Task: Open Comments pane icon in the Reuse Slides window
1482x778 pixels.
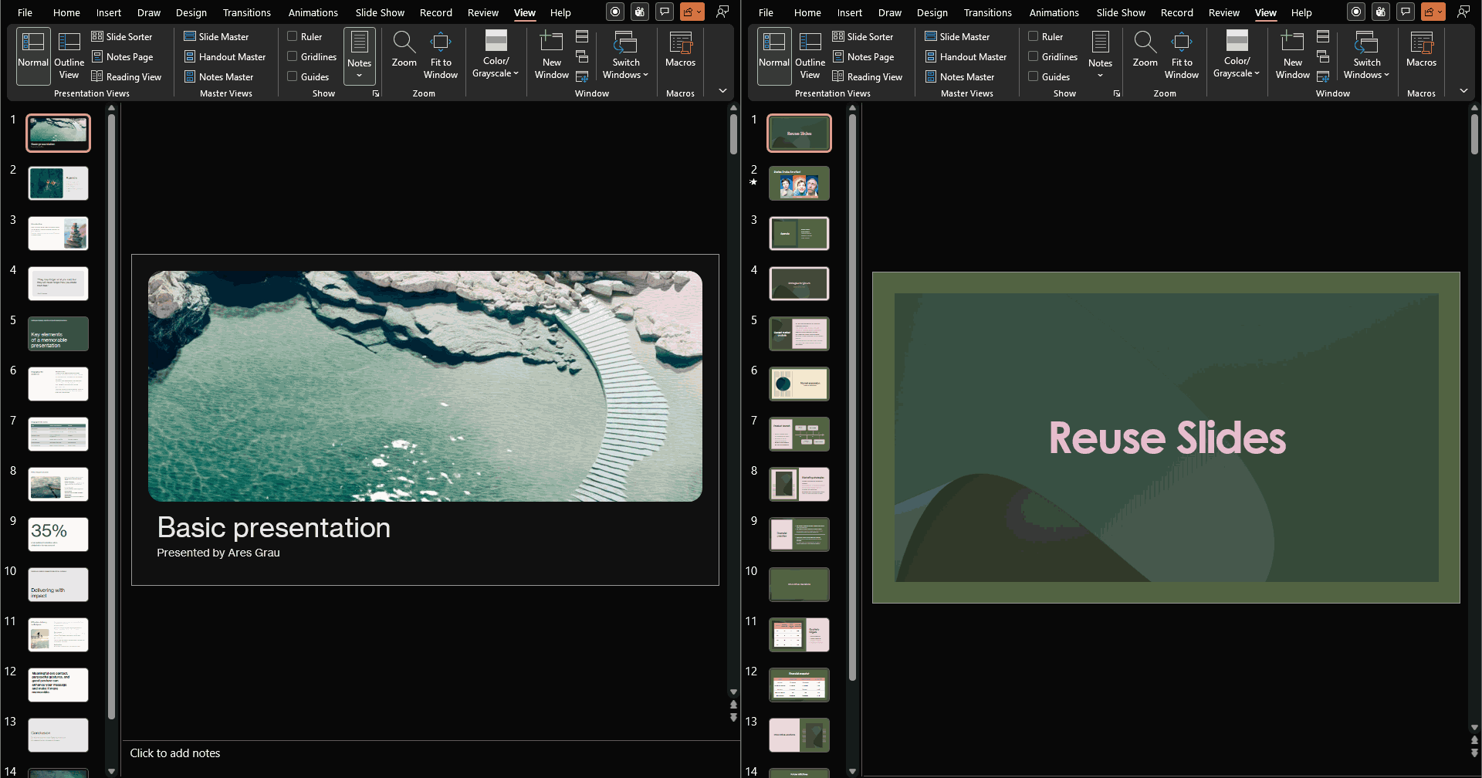Action: (x=1406, y=12)
